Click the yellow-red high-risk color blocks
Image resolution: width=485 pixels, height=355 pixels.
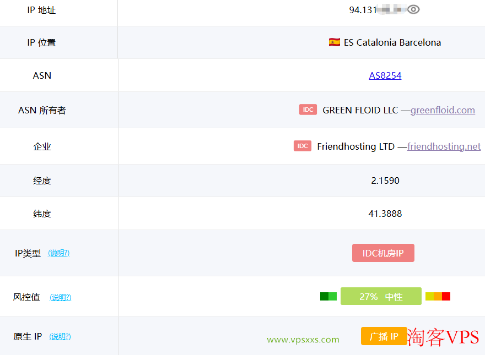438,296
